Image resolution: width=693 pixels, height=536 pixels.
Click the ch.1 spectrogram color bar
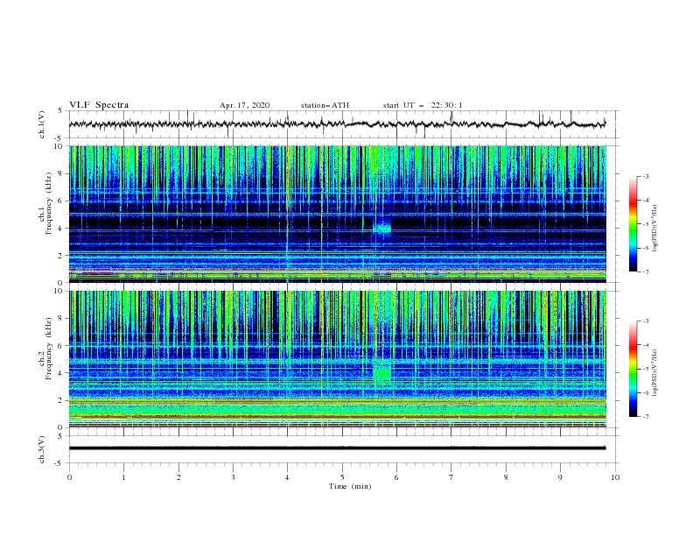633,224
